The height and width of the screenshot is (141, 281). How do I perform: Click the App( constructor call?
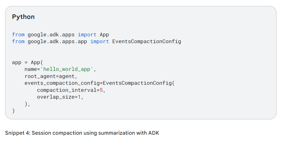tap(37, 62)
